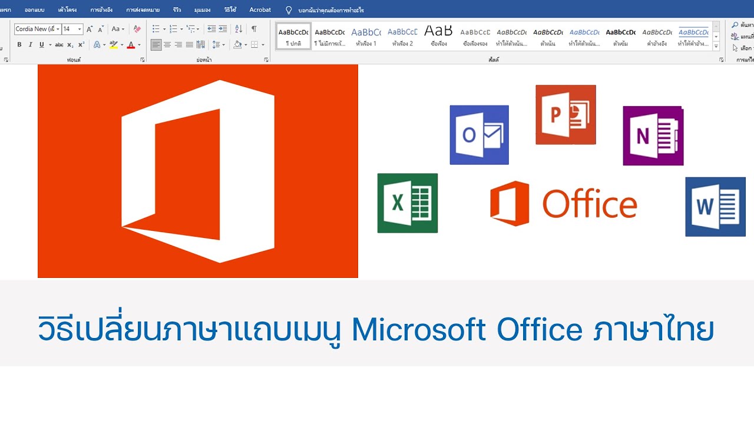Open the Acrobat tab
The height and width of the screenshot is (424, 754).
click(260, 10)
